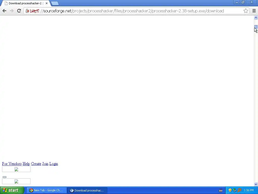Go back with the browser back arrow
The height and width of the screenshot is (194, 258).
[5, 11]
